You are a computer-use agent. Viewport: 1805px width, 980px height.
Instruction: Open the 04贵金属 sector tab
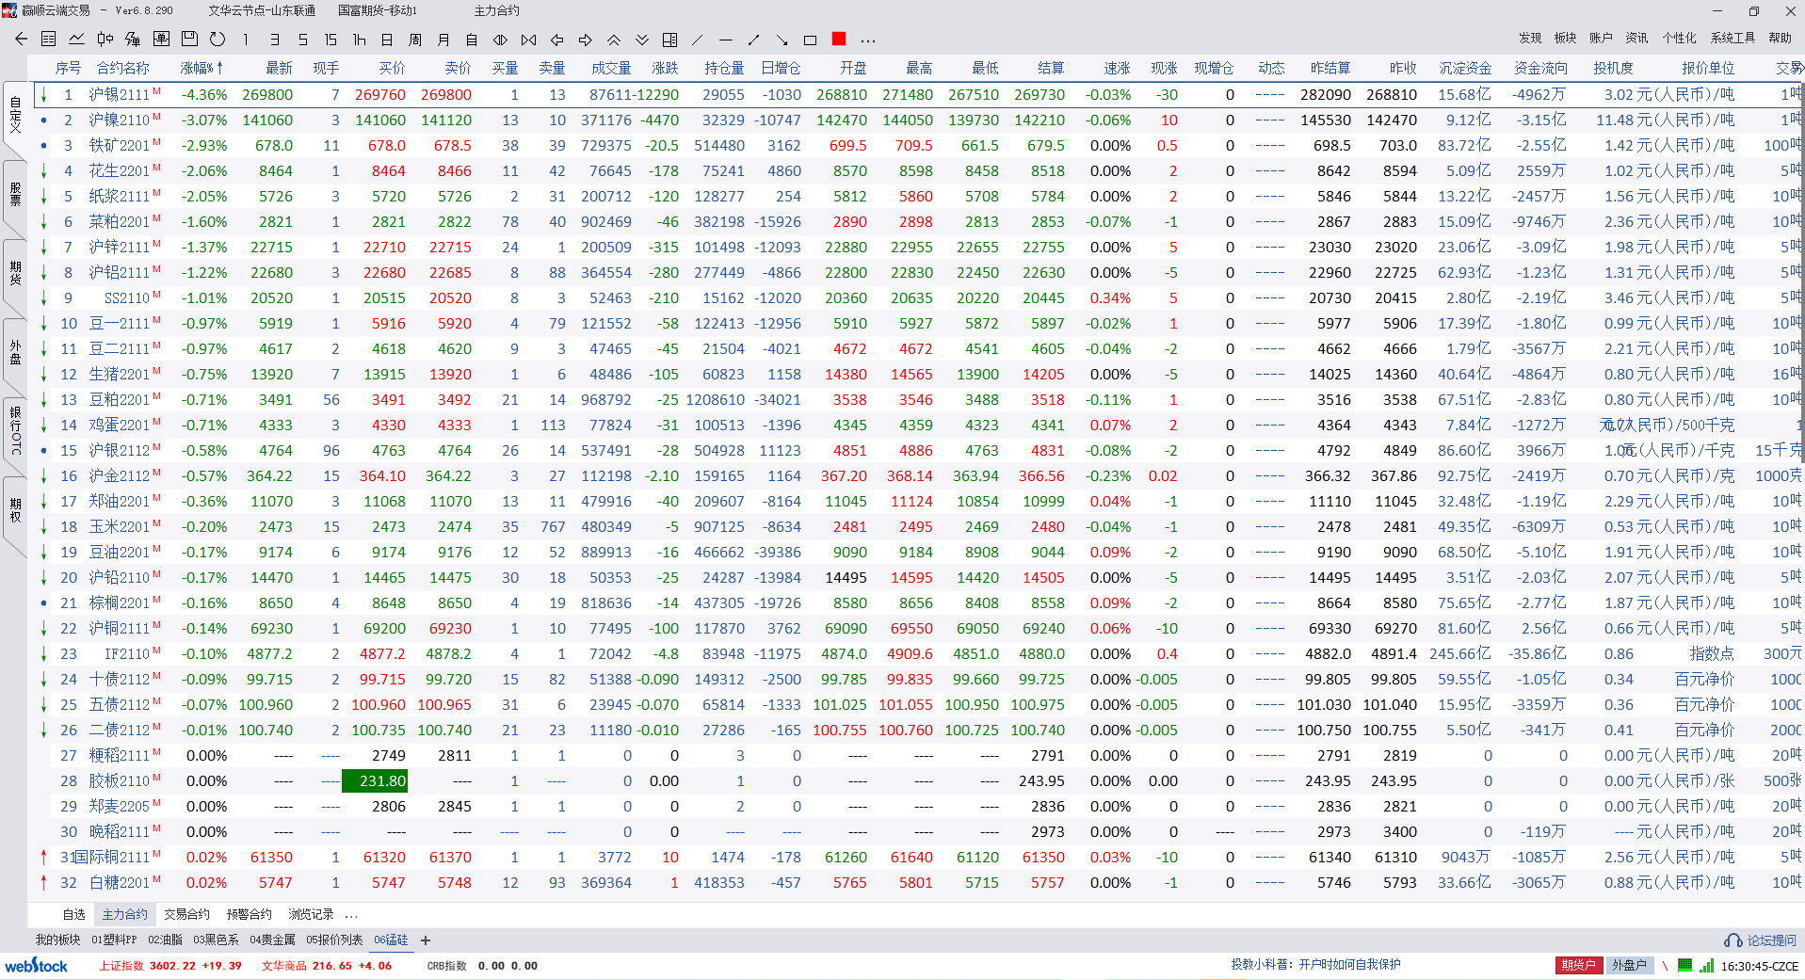click(x=272, y=940)
